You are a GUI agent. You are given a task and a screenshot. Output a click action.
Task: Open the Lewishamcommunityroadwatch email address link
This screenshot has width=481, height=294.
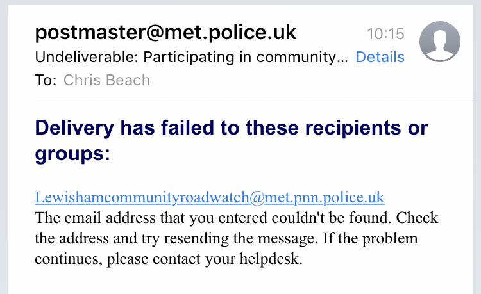pyautogui.click(x=210, y=197)
